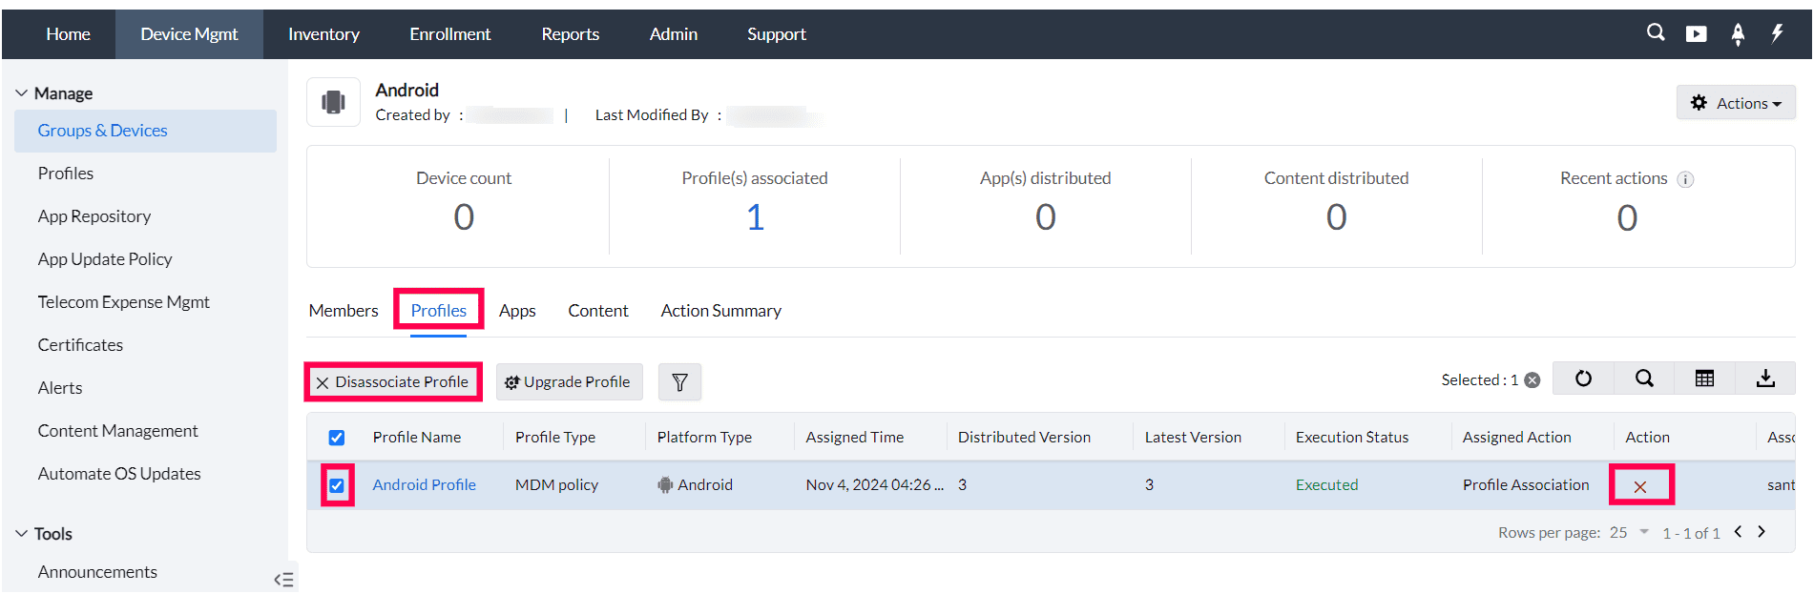The height and width of the screenshot is (594, 1814).
Task: Open the Android Profile link
Action: pos(424,485)
